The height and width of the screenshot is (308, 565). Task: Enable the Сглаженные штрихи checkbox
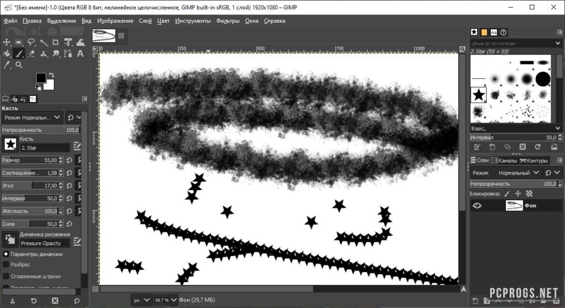pyautogui.click(x=6, y=277)
